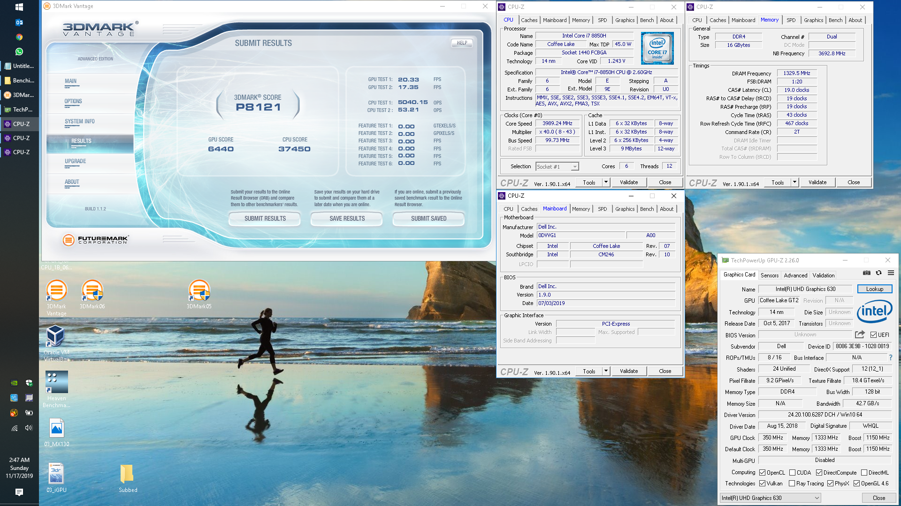
Task: Click the GPU-Z refresh icon
Action: click(x=878, y=273)
